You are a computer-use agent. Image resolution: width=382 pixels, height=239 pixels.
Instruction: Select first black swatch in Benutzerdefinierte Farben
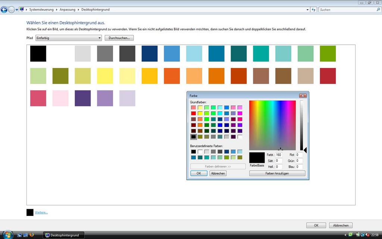(x=194, y=152)
